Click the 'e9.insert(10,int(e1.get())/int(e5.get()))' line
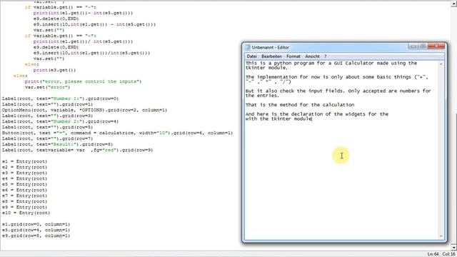The height and width of the screenshot is (257, 457). coord(91,53)
